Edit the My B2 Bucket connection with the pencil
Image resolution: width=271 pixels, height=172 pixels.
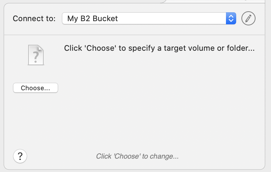[248, 18]
